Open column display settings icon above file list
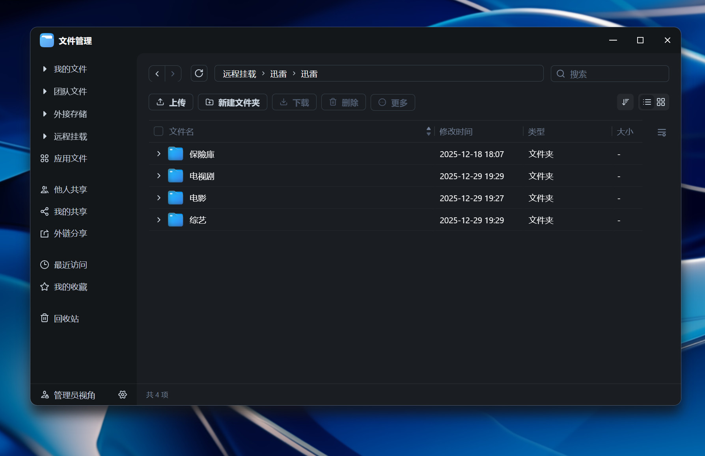The width and height of the screenshot is (705, 456). click(x=662, y=132)
